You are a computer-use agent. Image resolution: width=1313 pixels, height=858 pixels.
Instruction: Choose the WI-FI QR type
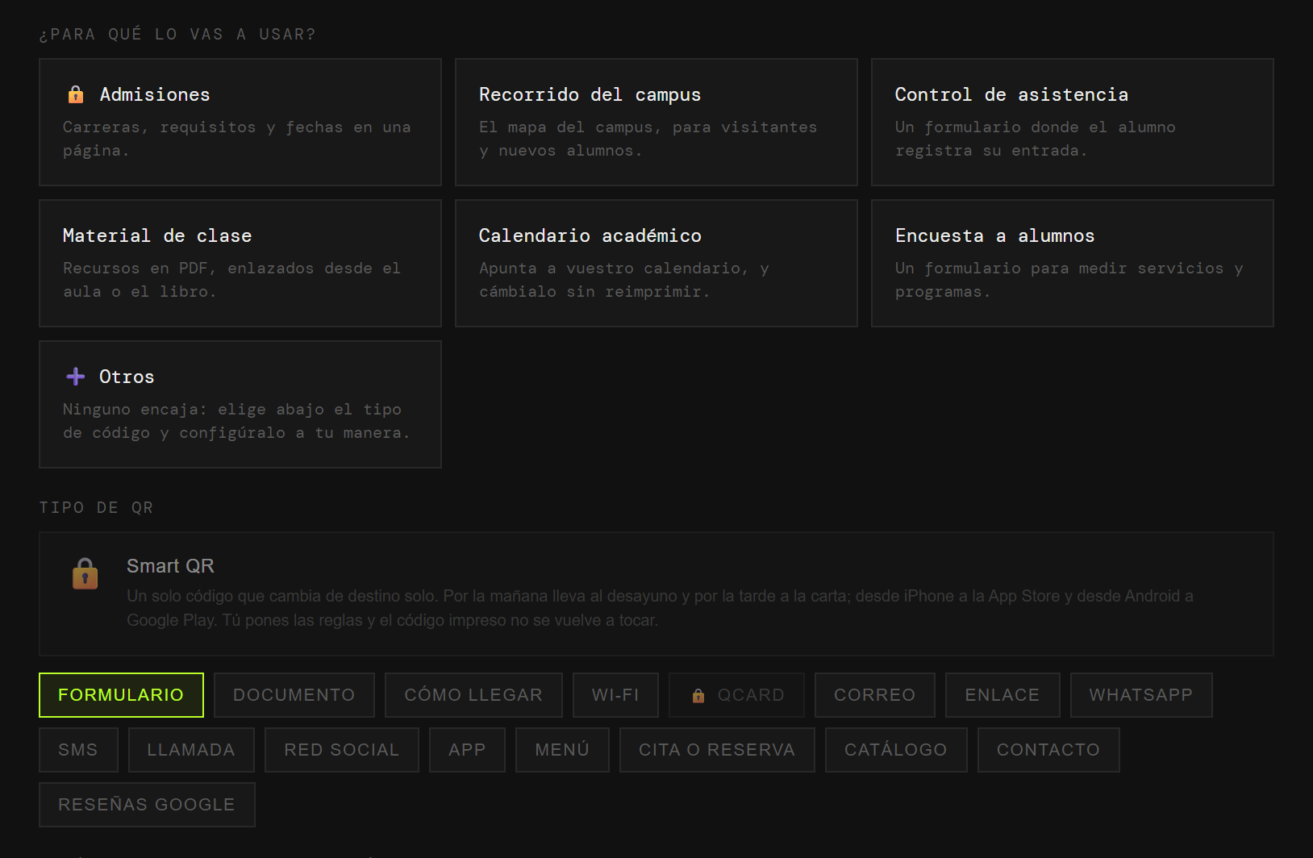(x=615, y=695)
